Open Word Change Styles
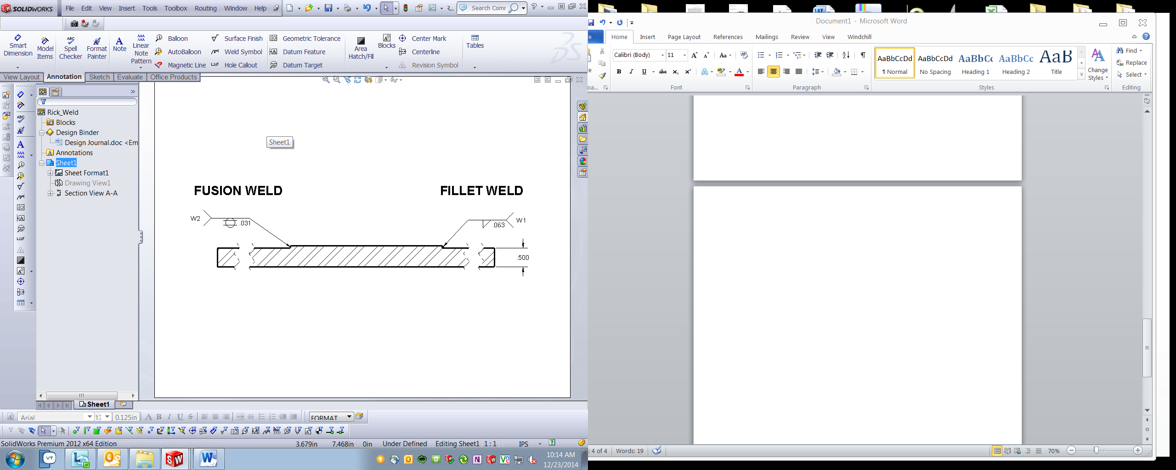 pyautogui.click(x=1098, y=64)
